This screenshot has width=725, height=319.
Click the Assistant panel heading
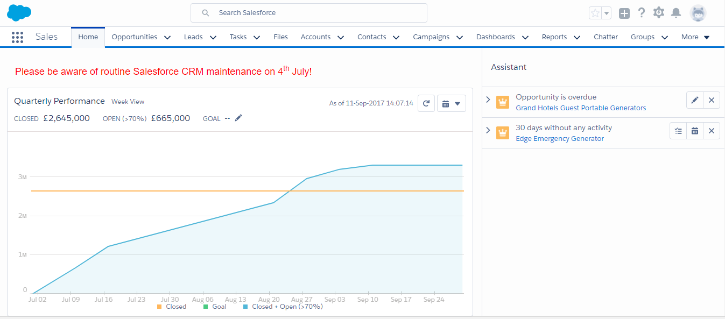(509, 67)
